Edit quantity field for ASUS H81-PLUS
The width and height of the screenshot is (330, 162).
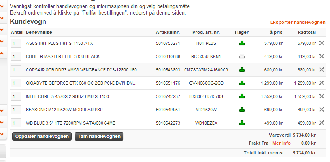point(16,43)
